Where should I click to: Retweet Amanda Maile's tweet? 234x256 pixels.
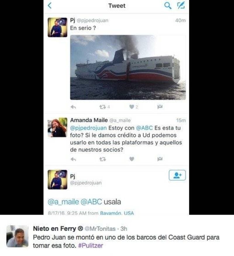coord(103,159)
